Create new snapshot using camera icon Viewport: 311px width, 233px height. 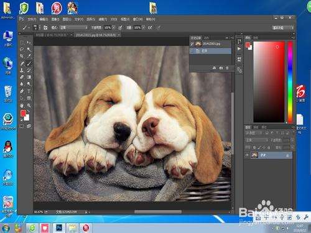(x=221, y=68)
